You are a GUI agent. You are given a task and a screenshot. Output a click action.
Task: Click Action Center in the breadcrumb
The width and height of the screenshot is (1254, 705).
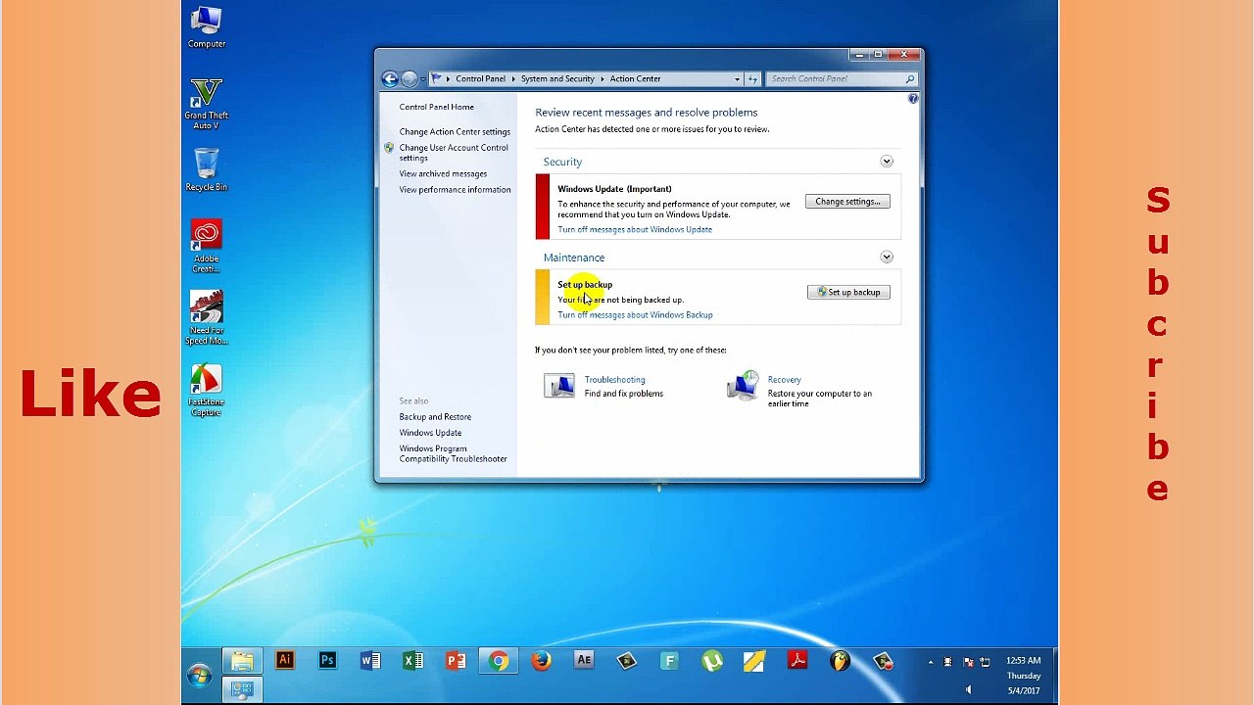(635, 79)
